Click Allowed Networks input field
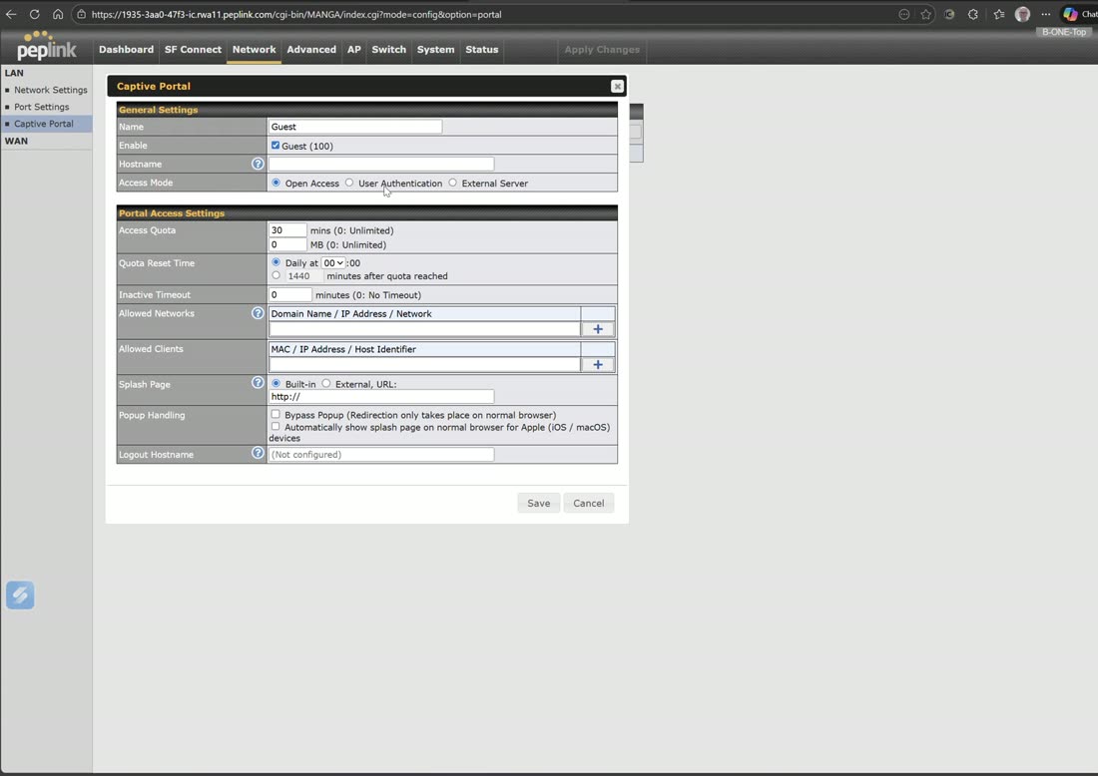1098x776 pixels. 424,329
